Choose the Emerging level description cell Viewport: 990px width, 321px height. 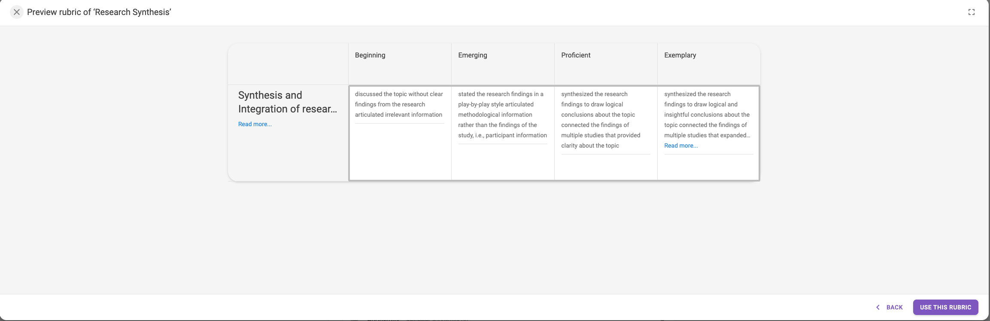503,133
